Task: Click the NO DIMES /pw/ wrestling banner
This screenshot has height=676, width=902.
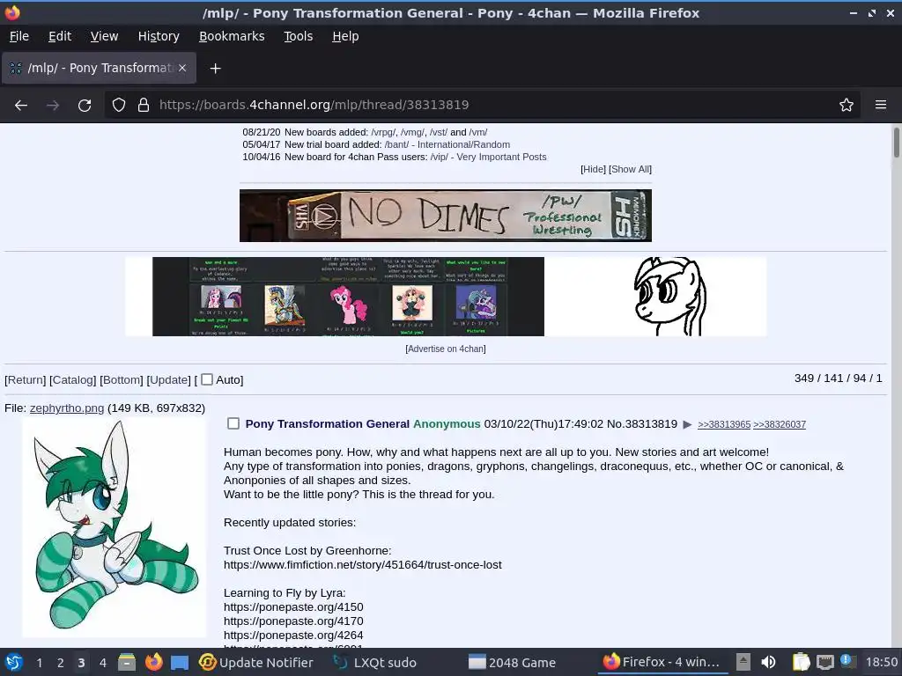Action: [x=445, y=216]
